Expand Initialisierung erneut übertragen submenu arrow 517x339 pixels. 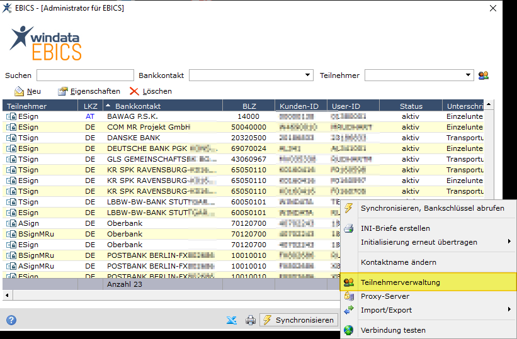pos(509,242)
